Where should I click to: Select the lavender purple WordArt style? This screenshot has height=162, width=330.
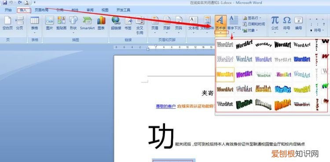(x=264, y=59)
